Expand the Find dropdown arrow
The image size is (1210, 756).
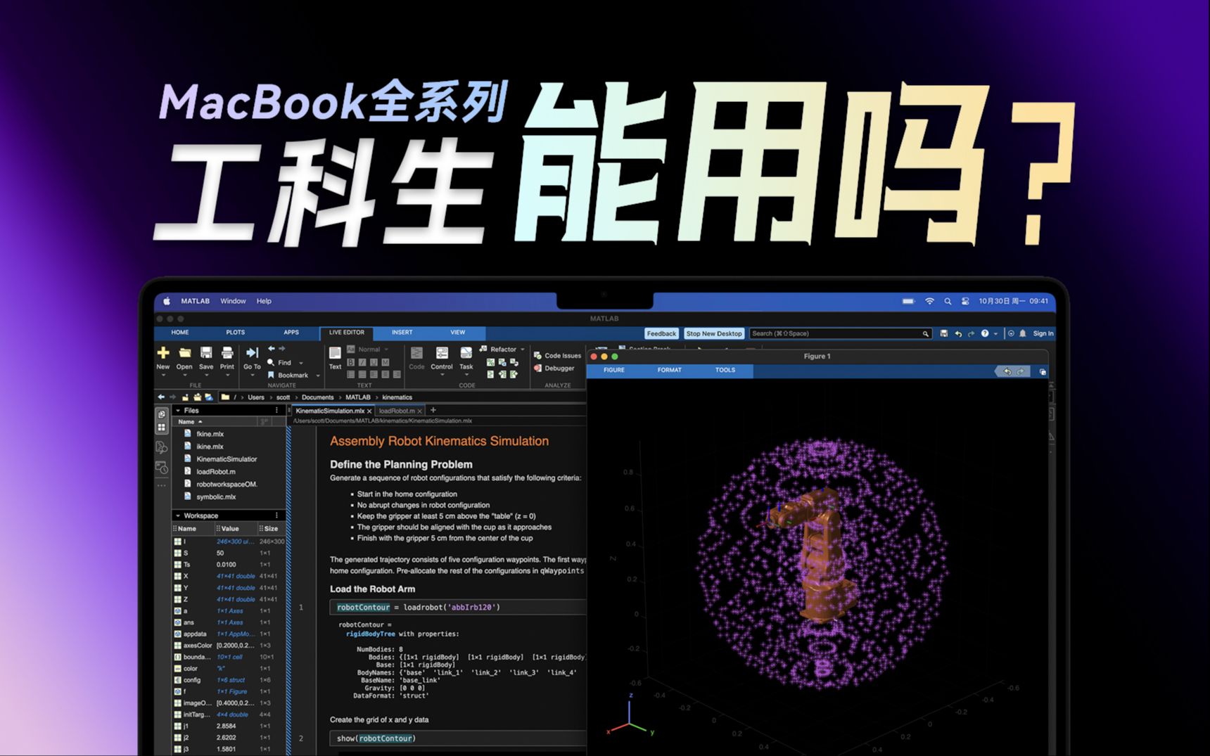coord(301,363)
